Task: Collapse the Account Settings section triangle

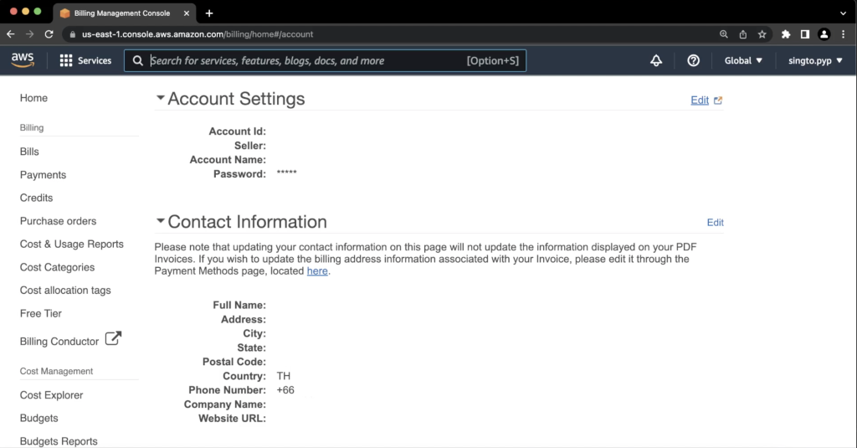Action: tap(160, 98)
